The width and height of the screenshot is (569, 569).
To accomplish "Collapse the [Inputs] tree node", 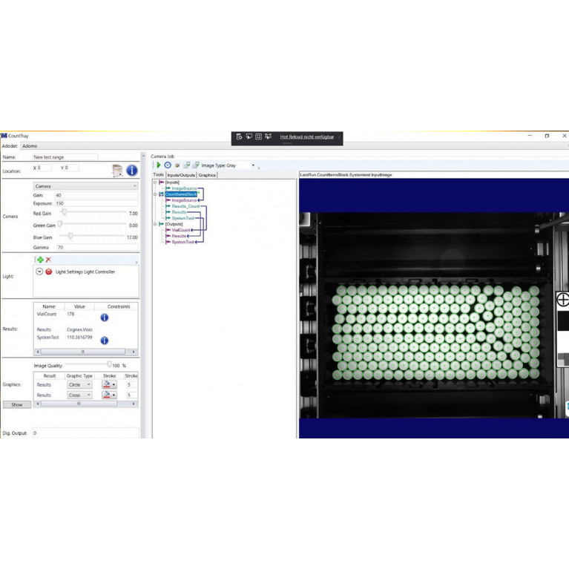I will [155, 182].
